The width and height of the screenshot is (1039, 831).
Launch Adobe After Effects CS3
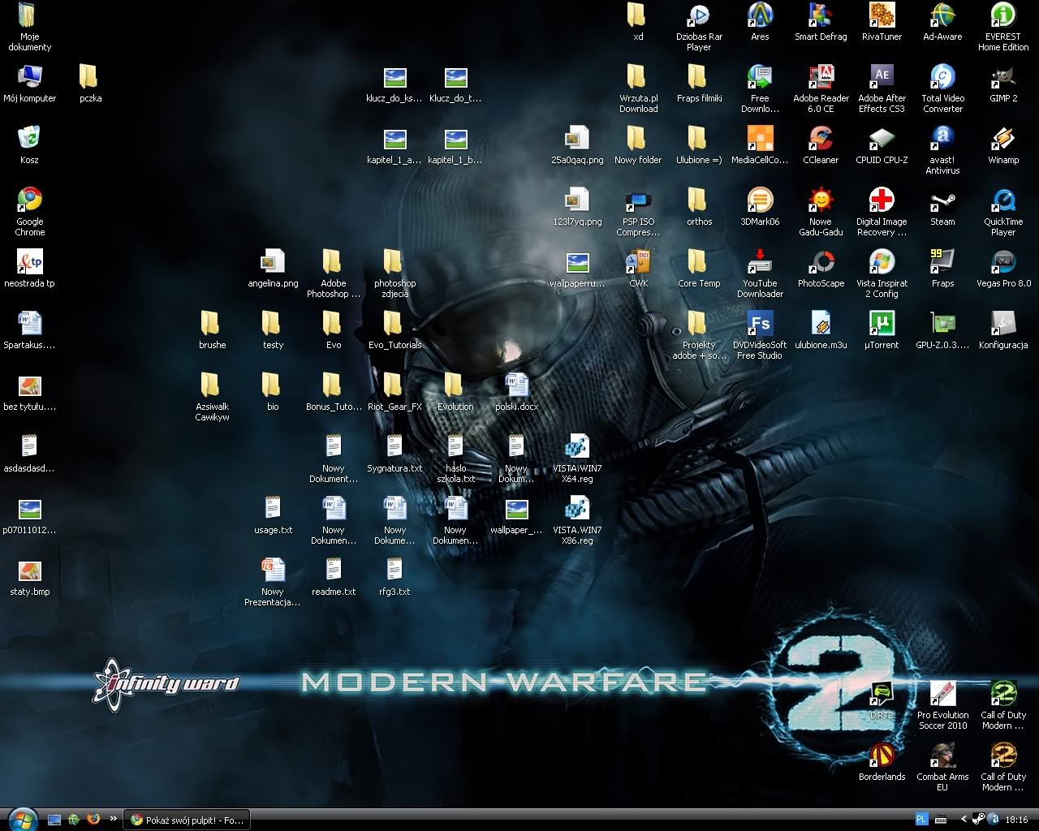(x=882, y=88)
